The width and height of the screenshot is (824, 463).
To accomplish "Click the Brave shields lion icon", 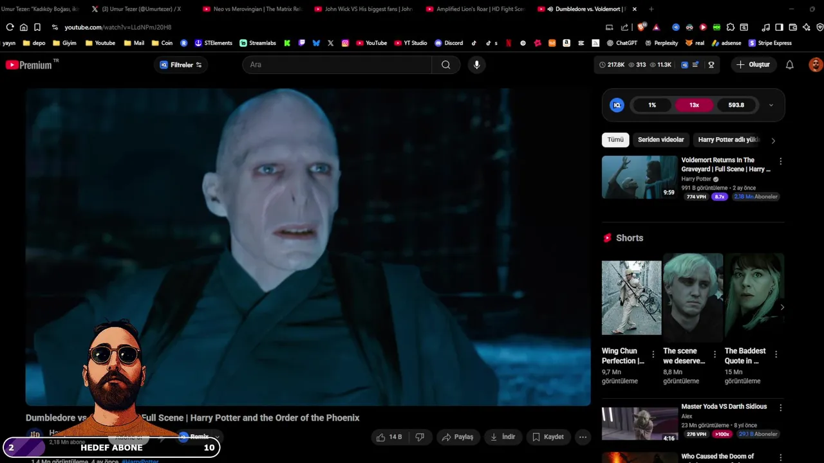I will 641,27.
